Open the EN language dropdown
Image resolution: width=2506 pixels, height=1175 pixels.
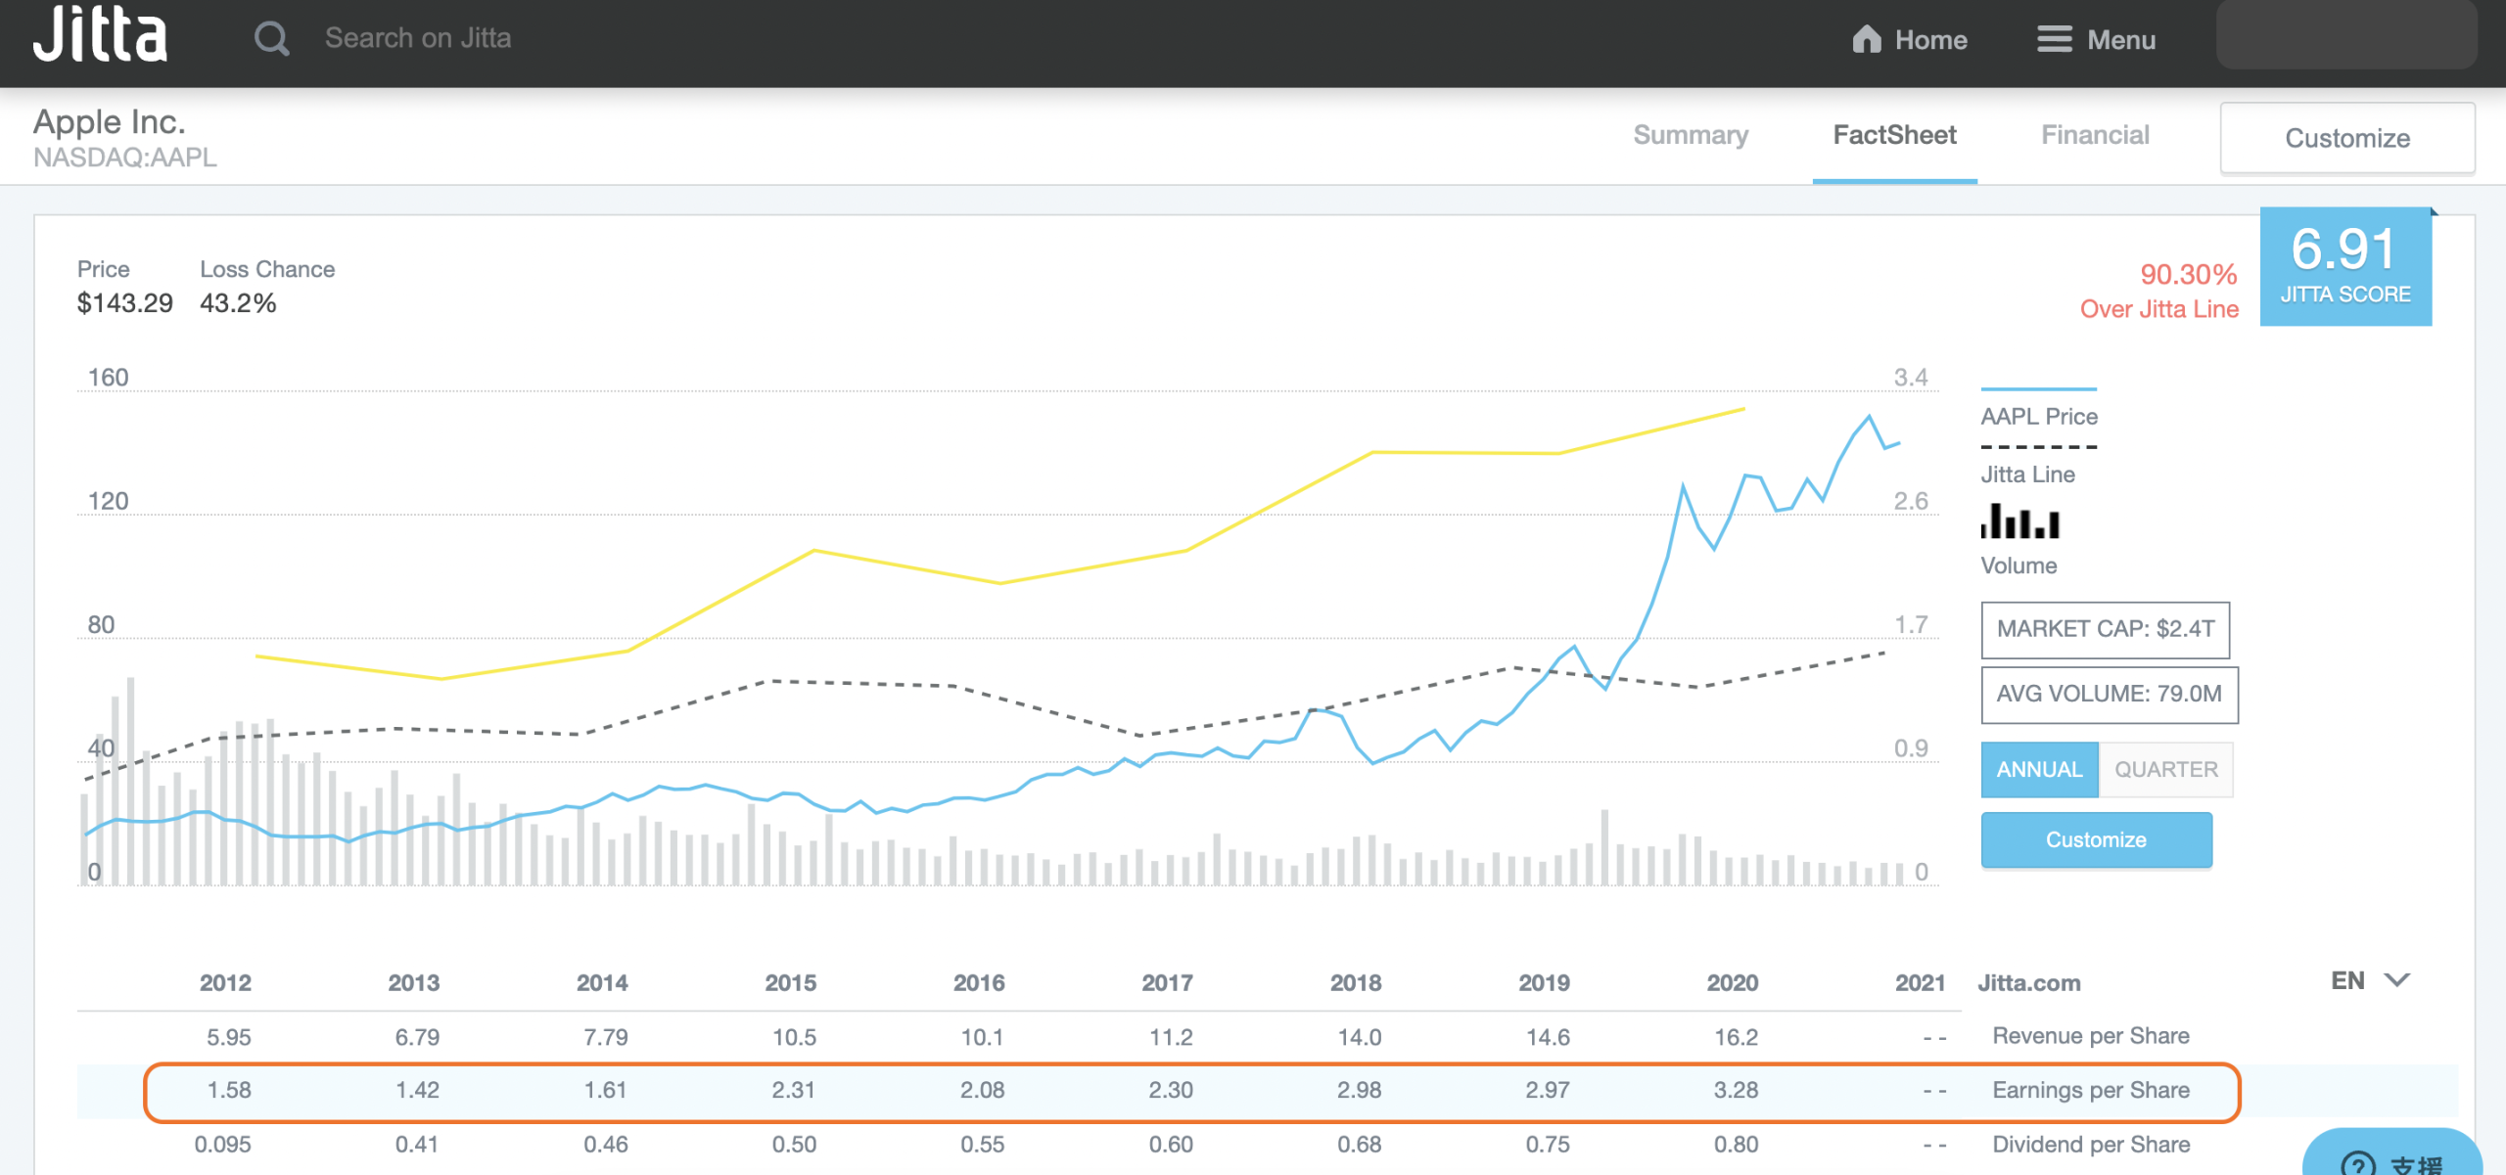click(x=2347, y=981)
